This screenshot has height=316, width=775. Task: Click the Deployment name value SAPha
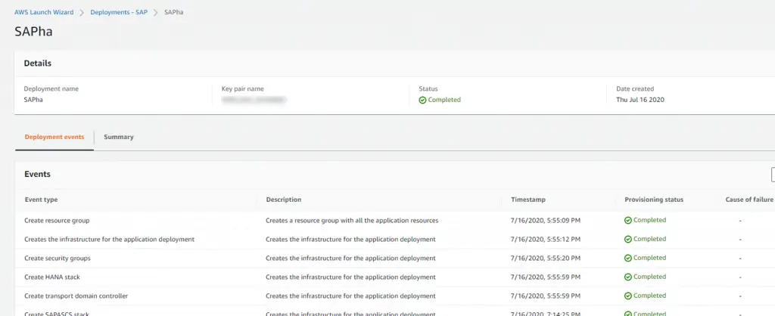[33, 100]
